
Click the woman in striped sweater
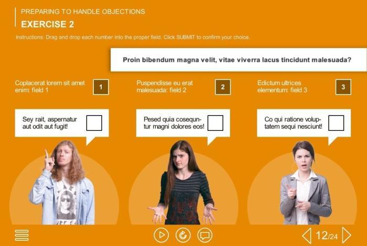[x=182, y=183]
